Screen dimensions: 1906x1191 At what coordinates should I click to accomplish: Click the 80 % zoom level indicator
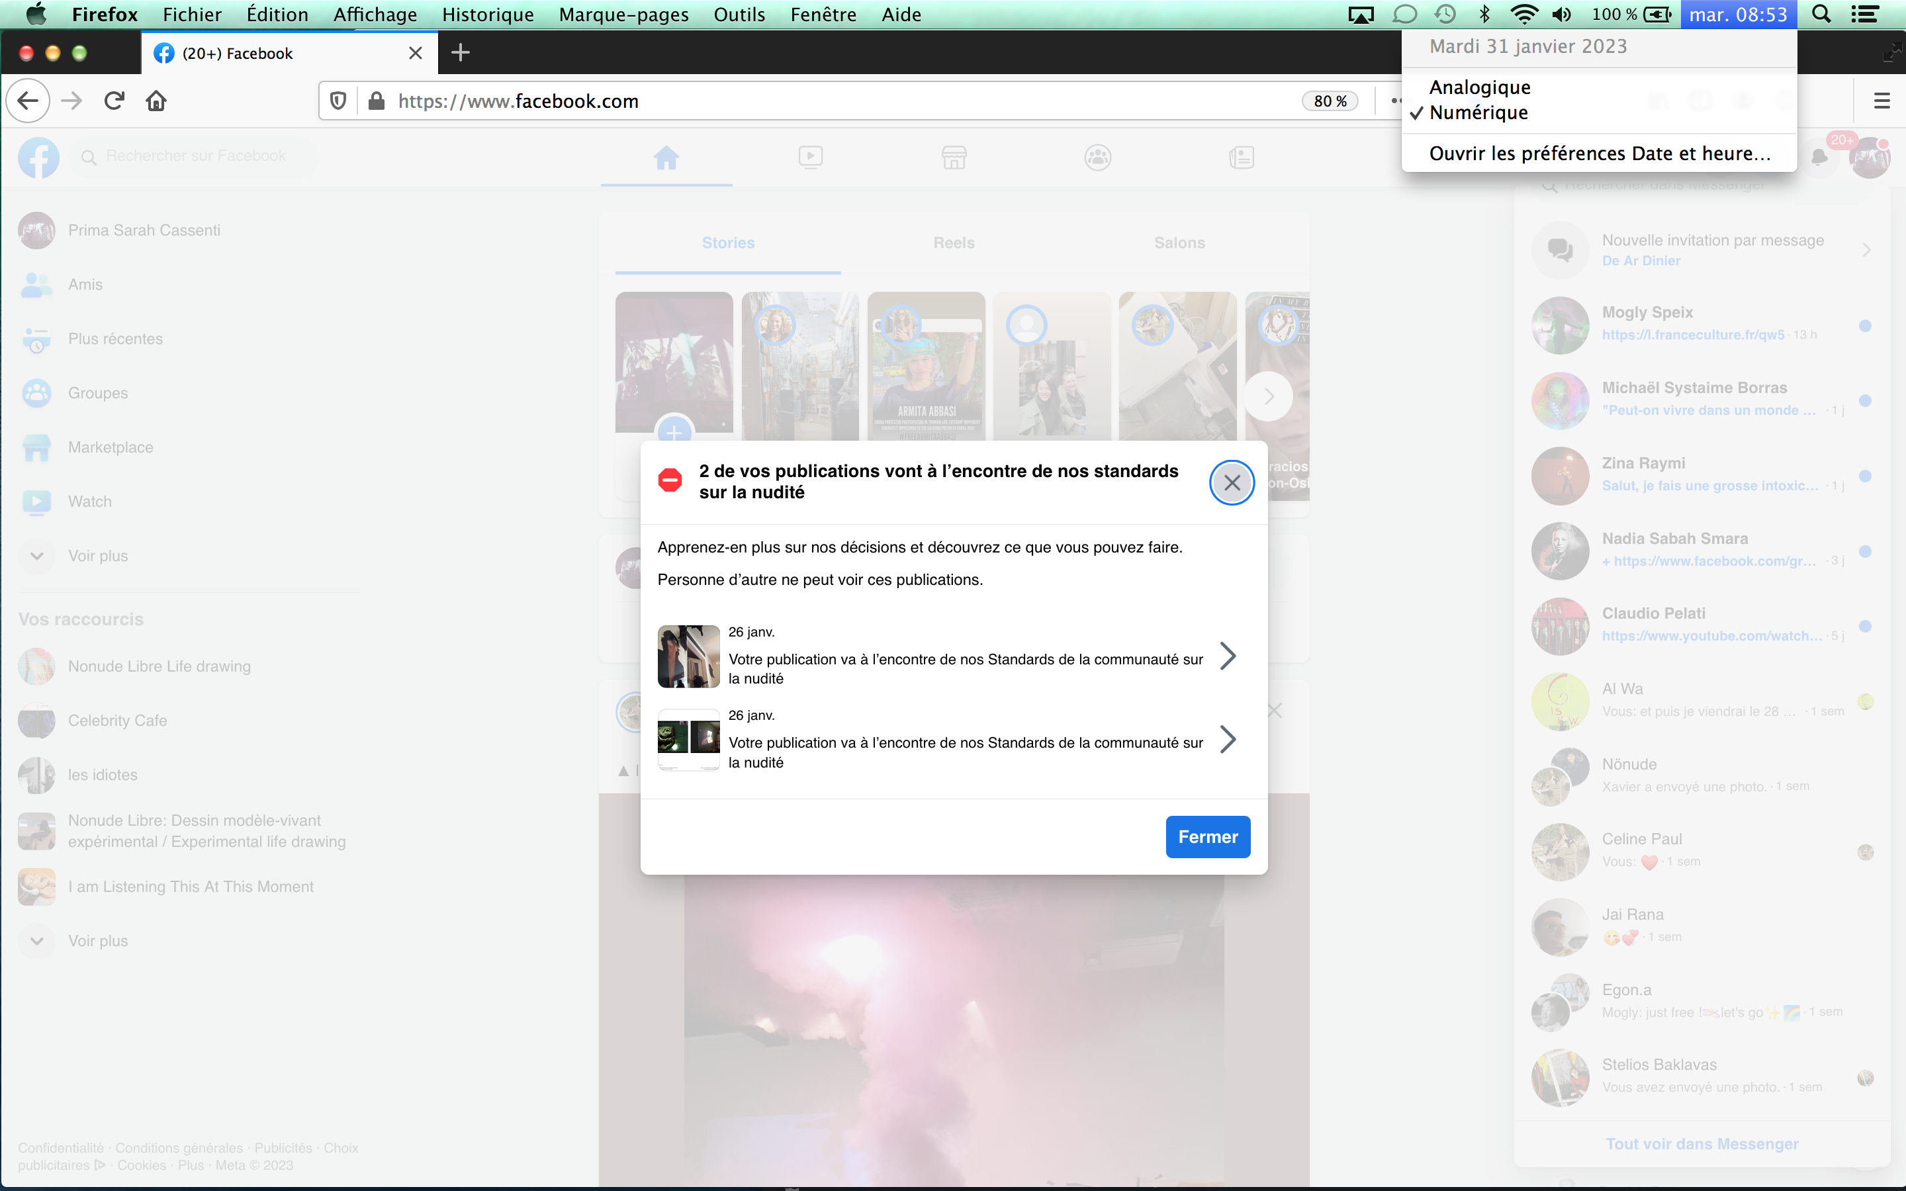coord(1330,101)
